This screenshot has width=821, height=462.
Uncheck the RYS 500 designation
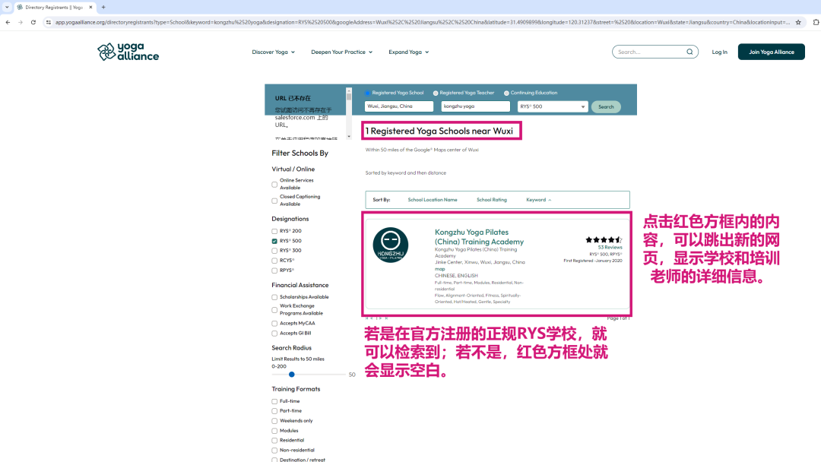(x=274, y=241)
